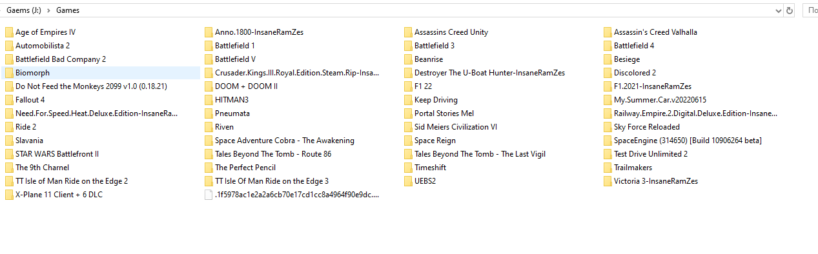
Task: Click the folder icon beside Ride 2
Action: [x=9, y=127]
